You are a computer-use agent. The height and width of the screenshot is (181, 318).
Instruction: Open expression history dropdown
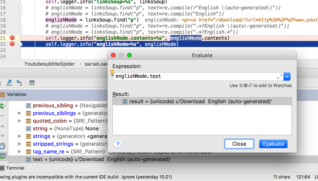(287, 77)
